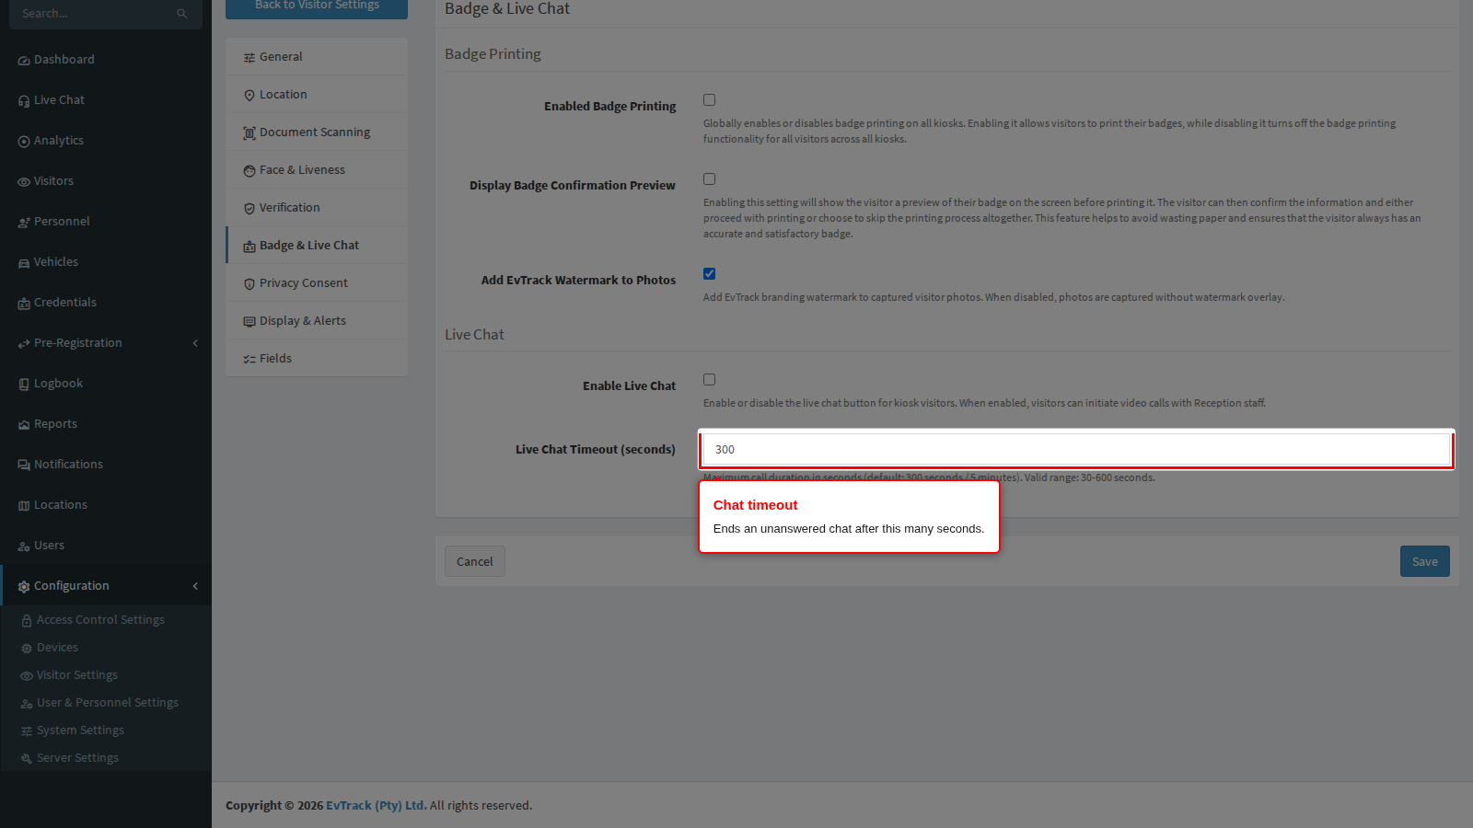This screenshot has width=1473, height=828.
Task: Switch to Document Scanning tab
Action: (x=318, y=132)
